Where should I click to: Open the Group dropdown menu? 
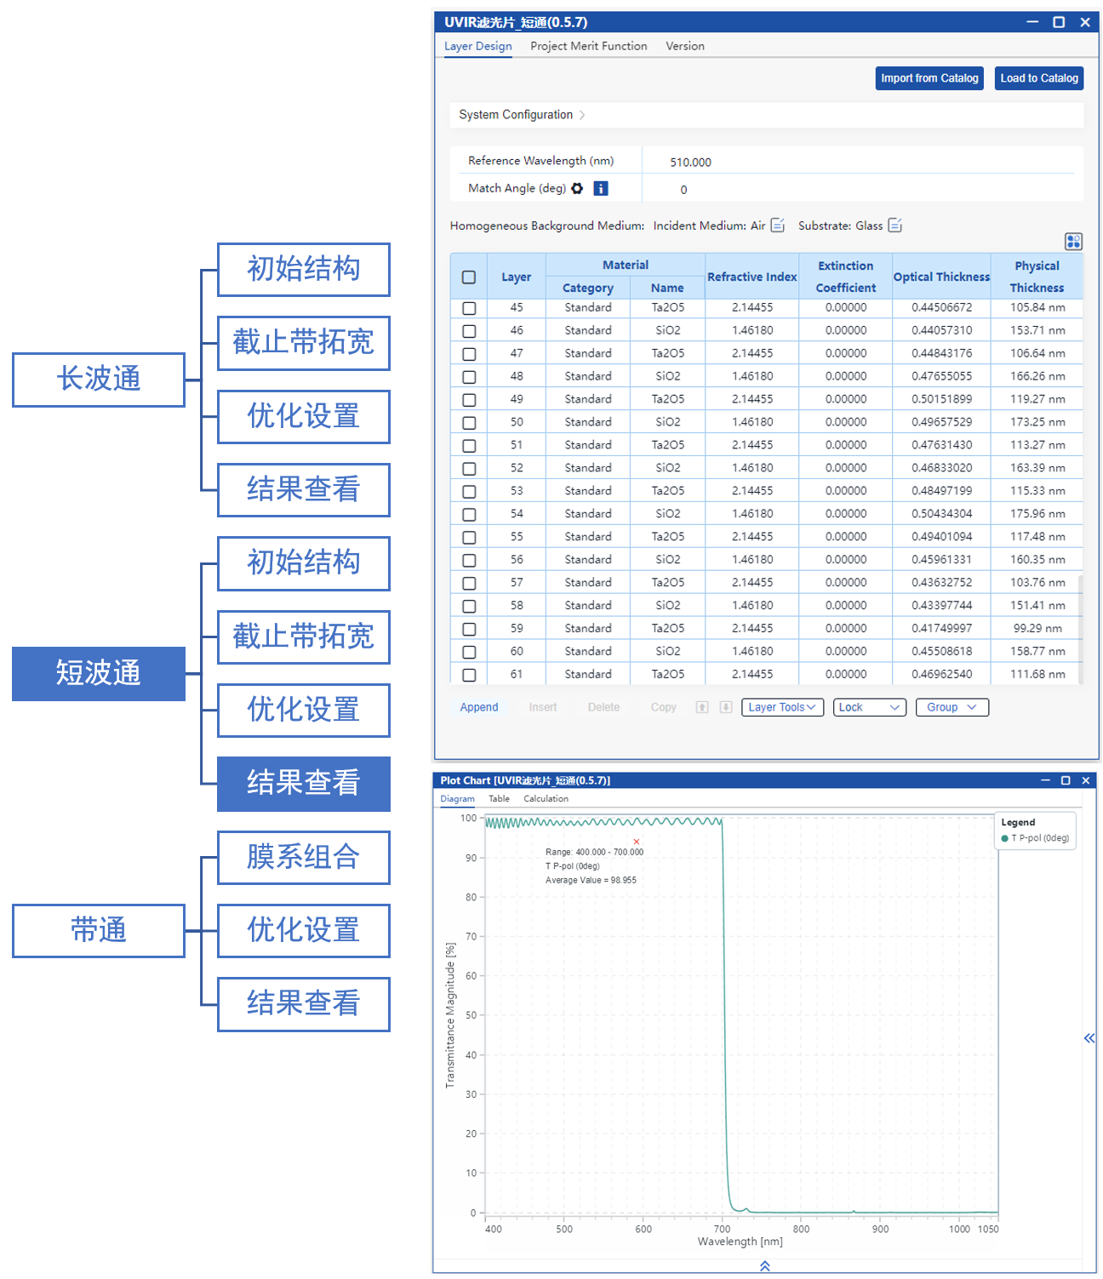pyautogui.click(x=952, y=707)
